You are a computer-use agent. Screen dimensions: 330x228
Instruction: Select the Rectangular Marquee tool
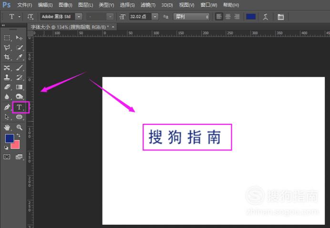tap(7, 38)
